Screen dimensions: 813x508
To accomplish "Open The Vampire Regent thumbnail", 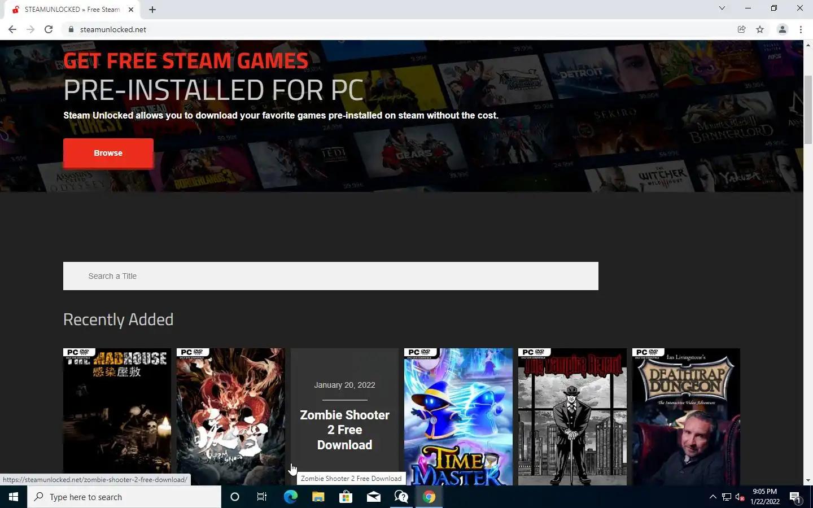I will point(572,417).
